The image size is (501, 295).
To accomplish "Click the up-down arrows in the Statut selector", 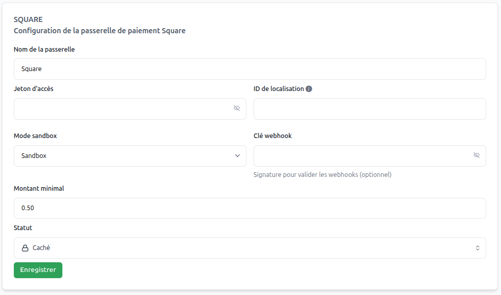I will pos(477,248).
